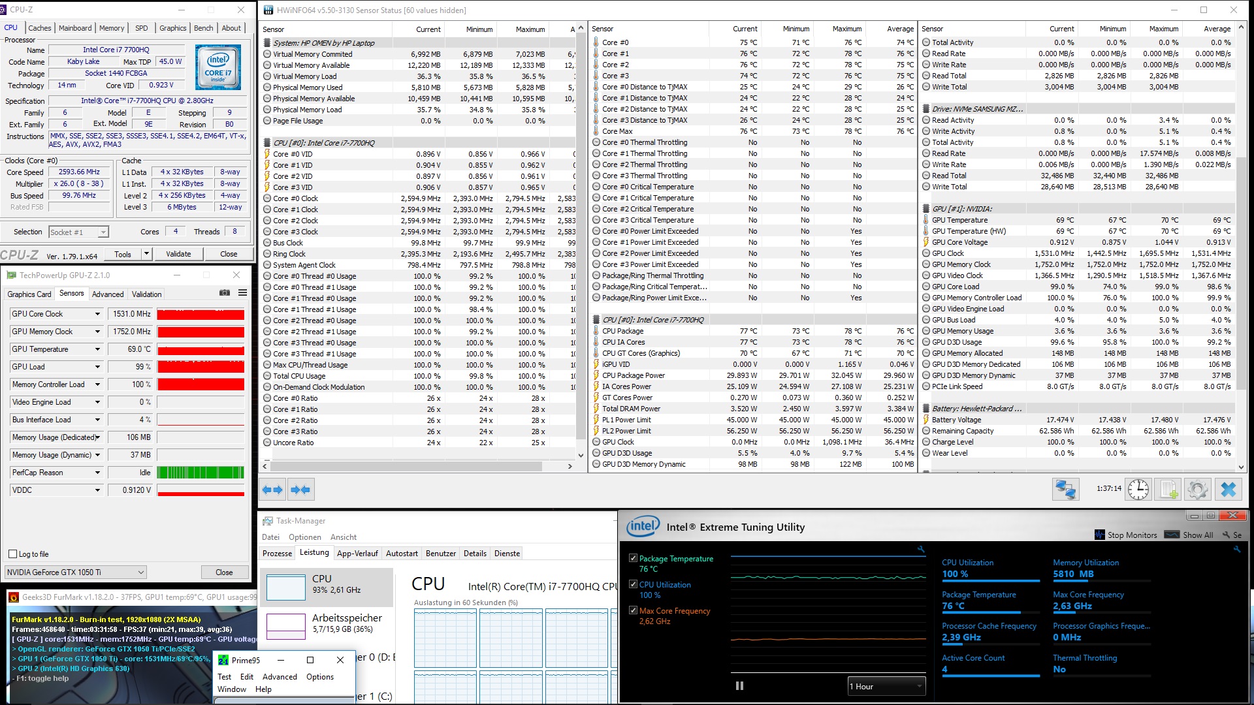Open CPU-Z Socket #1 selection dropdown
This screenshot has width=1254, height=705.
click(x=78, y=232)
